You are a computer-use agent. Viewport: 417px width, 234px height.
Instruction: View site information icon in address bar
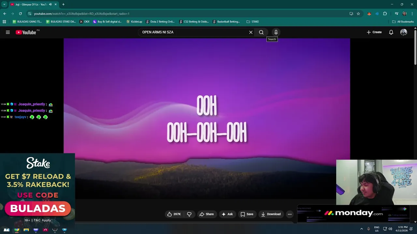[x=30, y=14]
